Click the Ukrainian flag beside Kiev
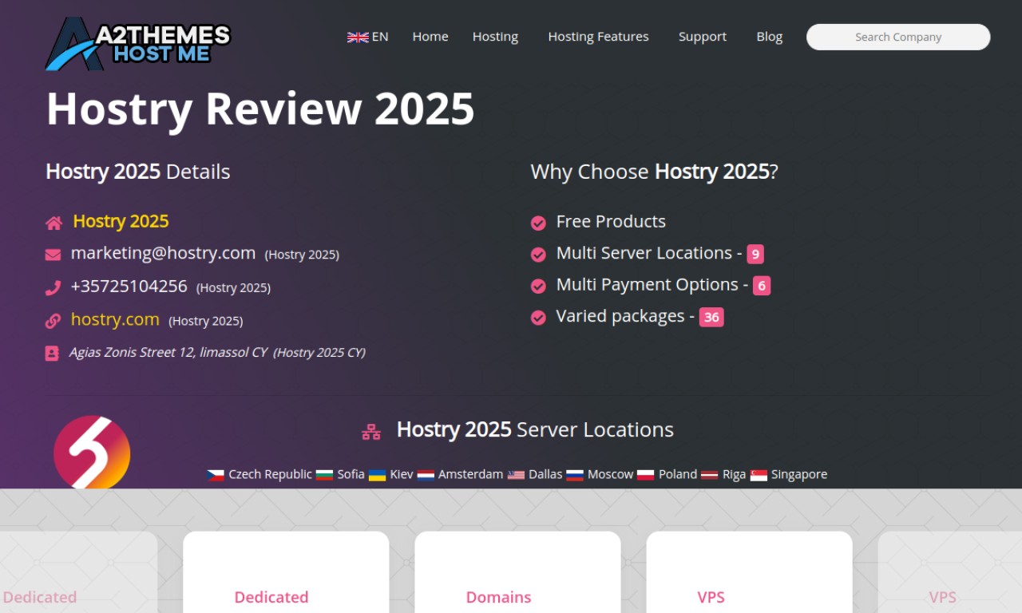Screen dimensions: 1022x613 (377, 475)
